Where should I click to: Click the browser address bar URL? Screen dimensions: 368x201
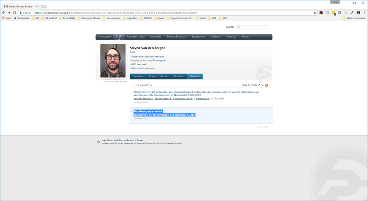click(x=115, y=13)
